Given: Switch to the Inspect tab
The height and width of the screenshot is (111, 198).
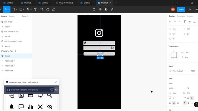Looking at the screenshot, I should coord(190,16).
